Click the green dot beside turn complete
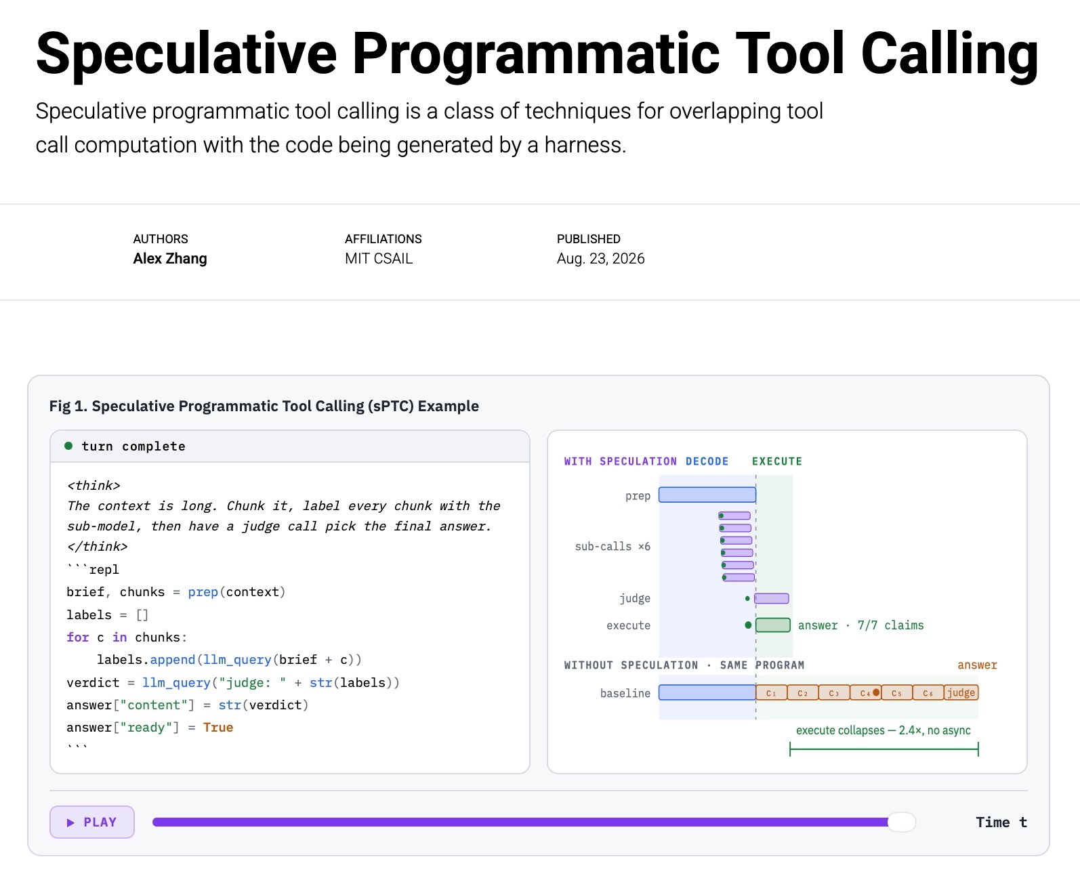The image size is (1080, 878). (68, 446)
